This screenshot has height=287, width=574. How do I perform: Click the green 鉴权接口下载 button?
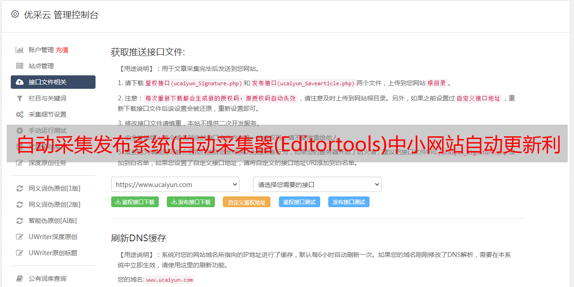click(135, 202)
